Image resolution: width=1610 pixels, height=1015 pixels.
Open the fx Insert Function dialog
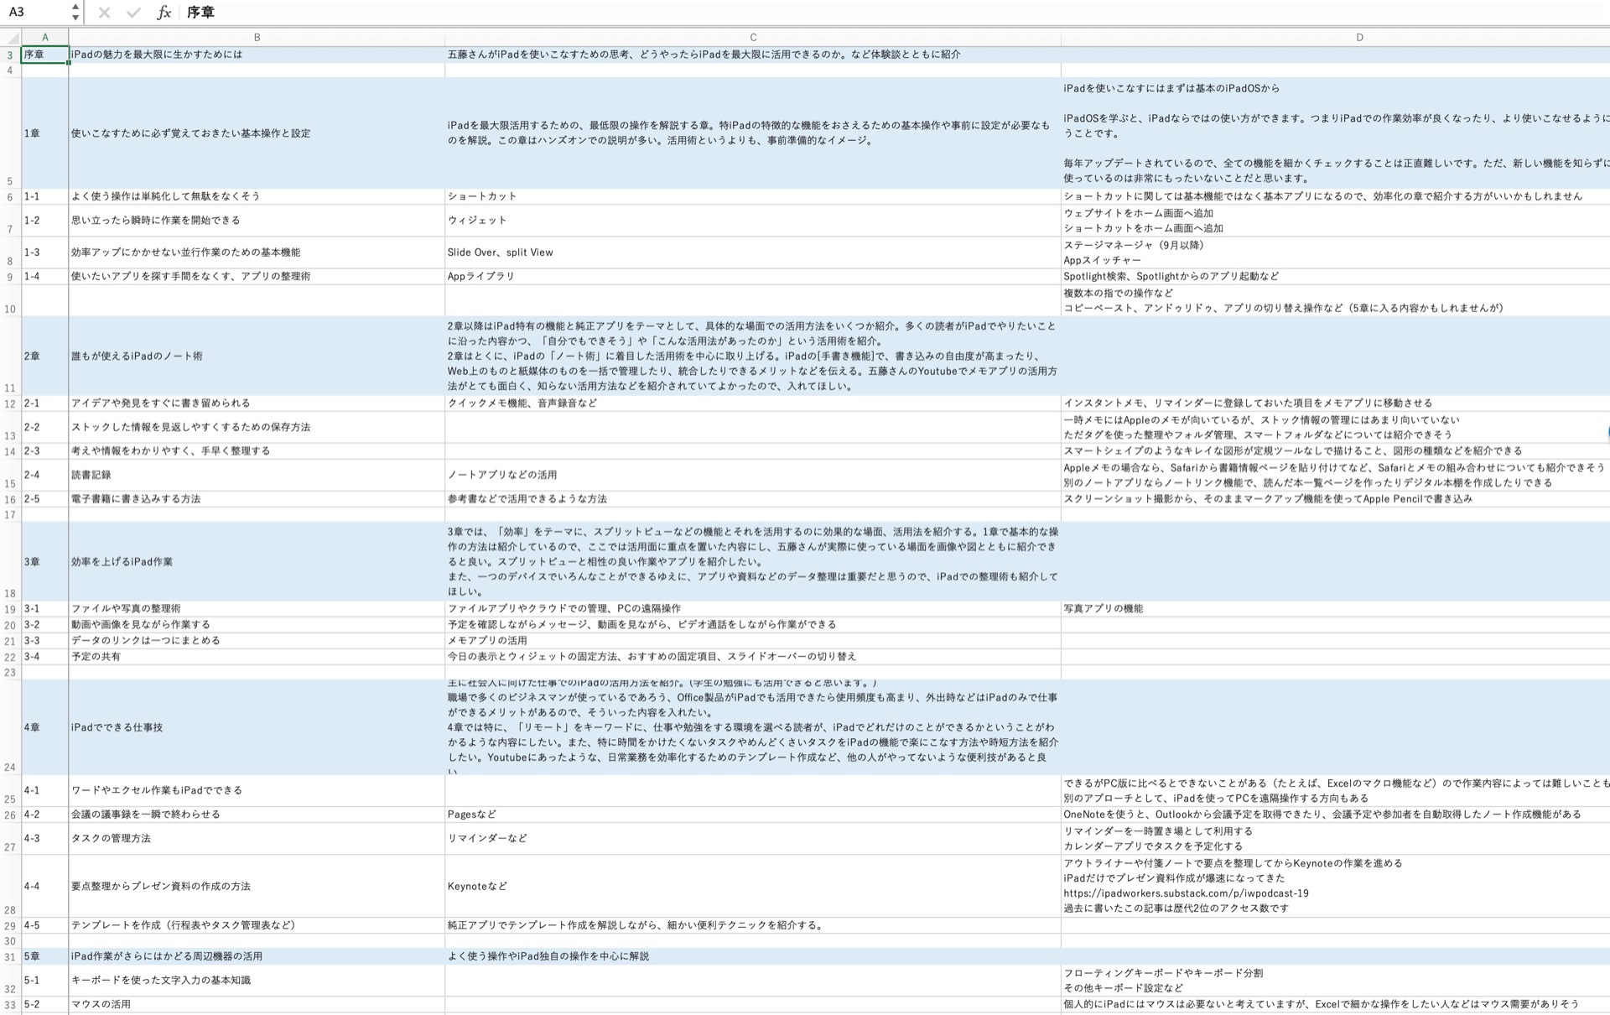[x=164, y=13]
